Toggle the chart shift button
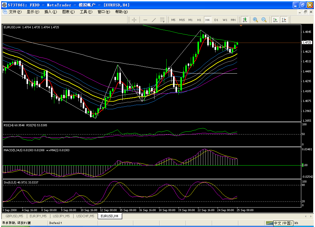 [x=284, y=20]
